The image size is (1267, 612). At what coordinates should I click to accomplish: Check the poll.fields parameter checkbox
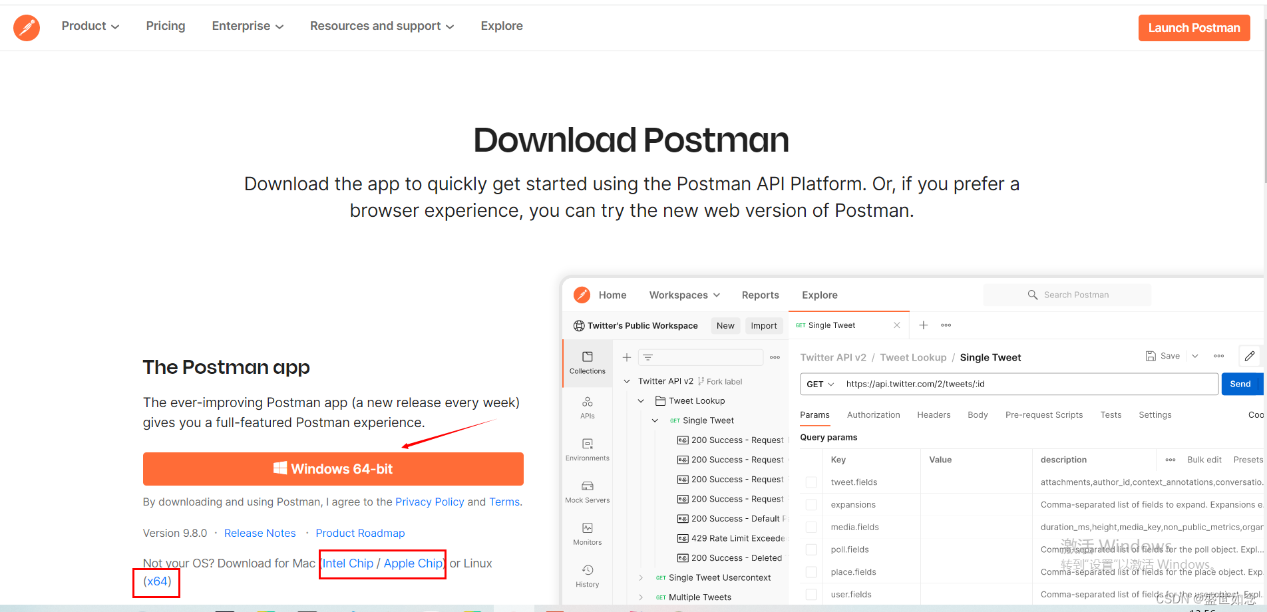811,549
